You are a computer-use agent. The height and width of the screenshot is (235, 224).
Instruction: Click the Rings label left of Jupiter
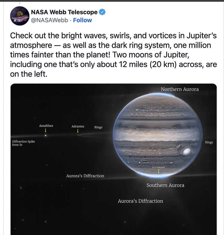[98, 127]
